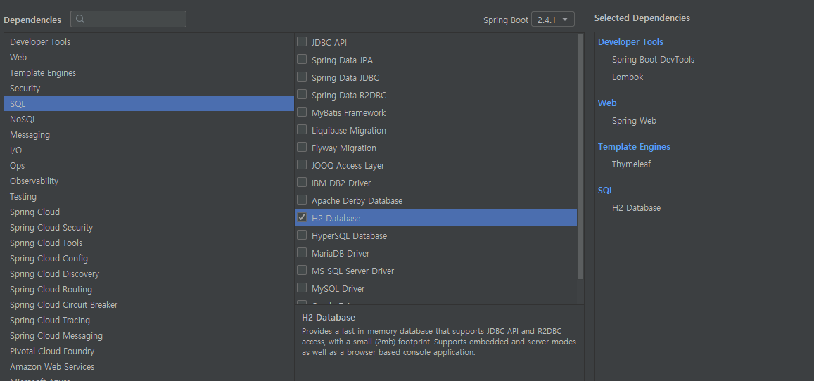814x381 pixels.
Task: Select Developer Tools category
Action: pos(149,41)
